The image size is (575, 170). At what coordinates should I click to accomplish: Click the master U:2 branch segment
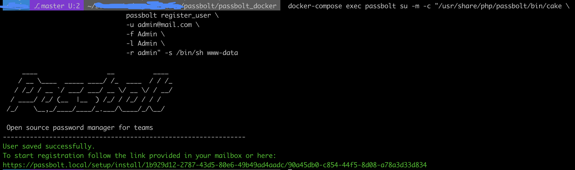click(x=57, y=6)
